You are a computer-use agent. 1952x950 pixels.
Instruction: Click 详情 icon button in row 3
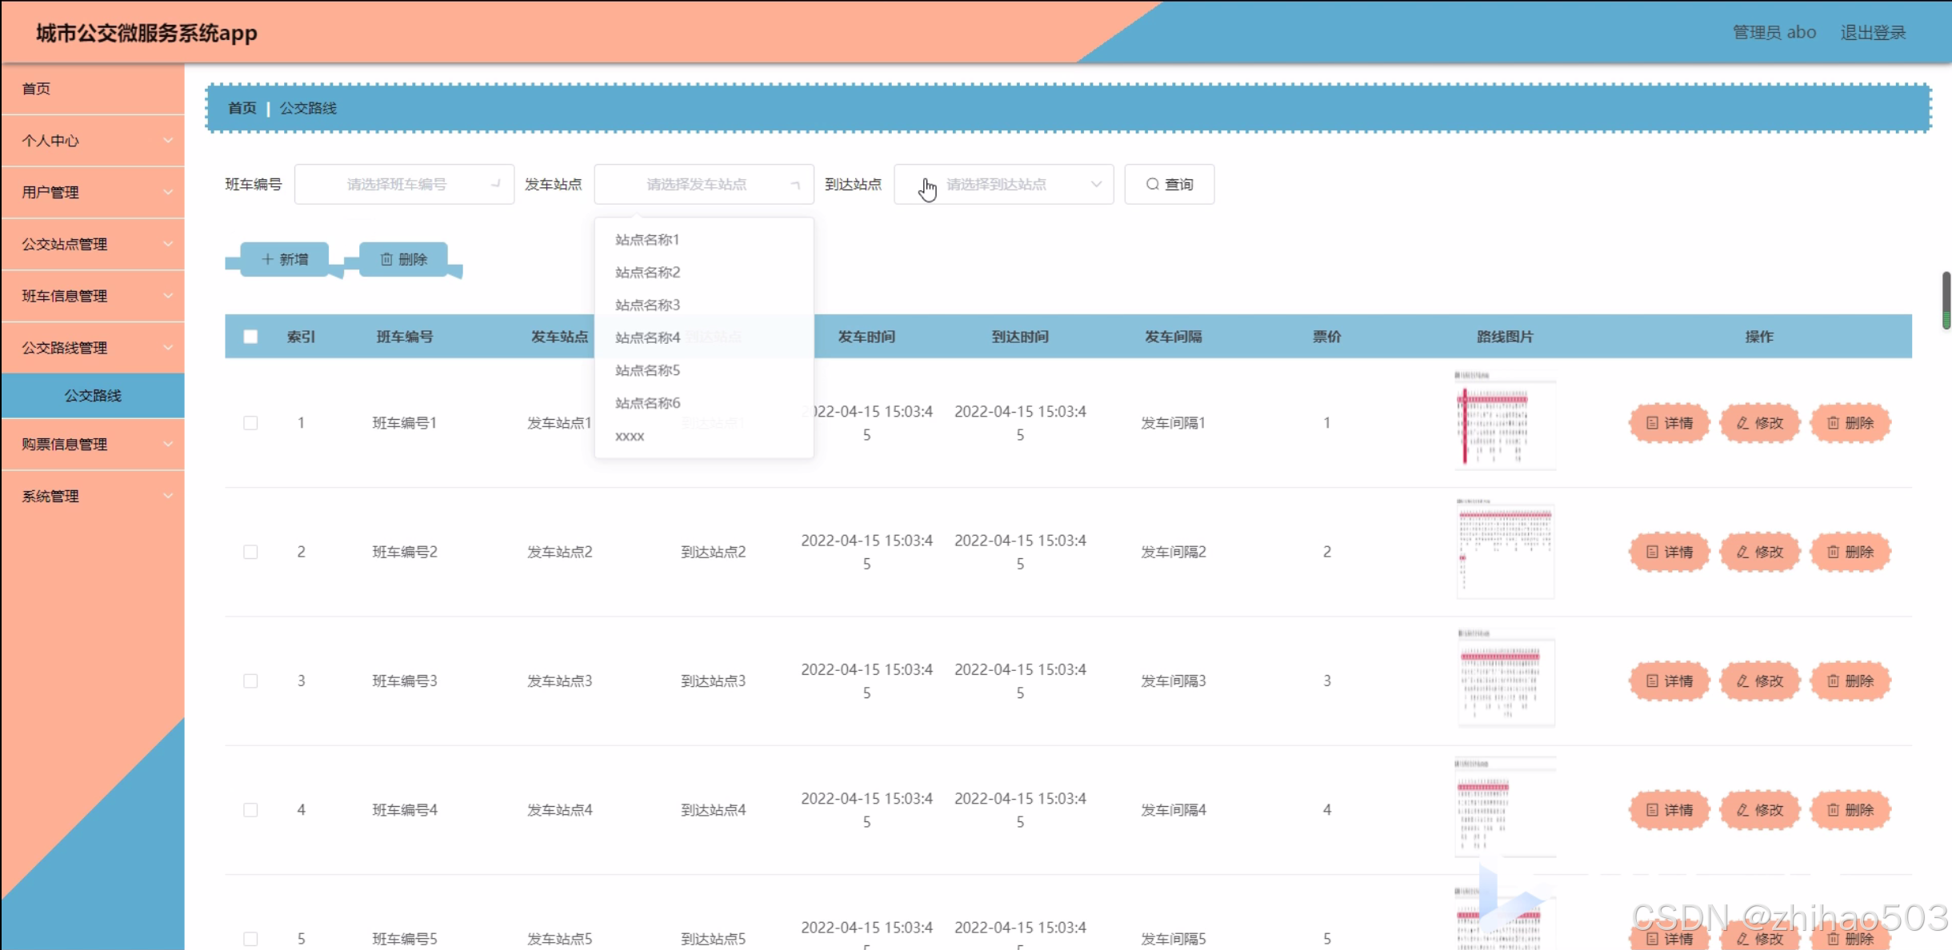pyautogui.click(x=1669, y=681)
